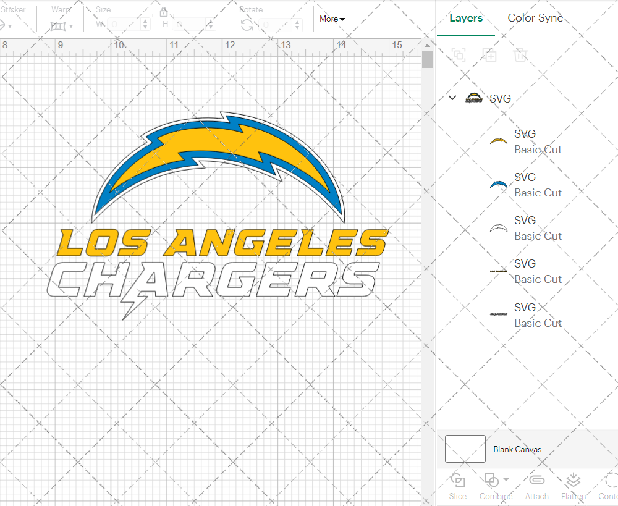Collapse the SVG group chevron
The image size is (618, 506).
pyautogui.click(x=452, y=98)
